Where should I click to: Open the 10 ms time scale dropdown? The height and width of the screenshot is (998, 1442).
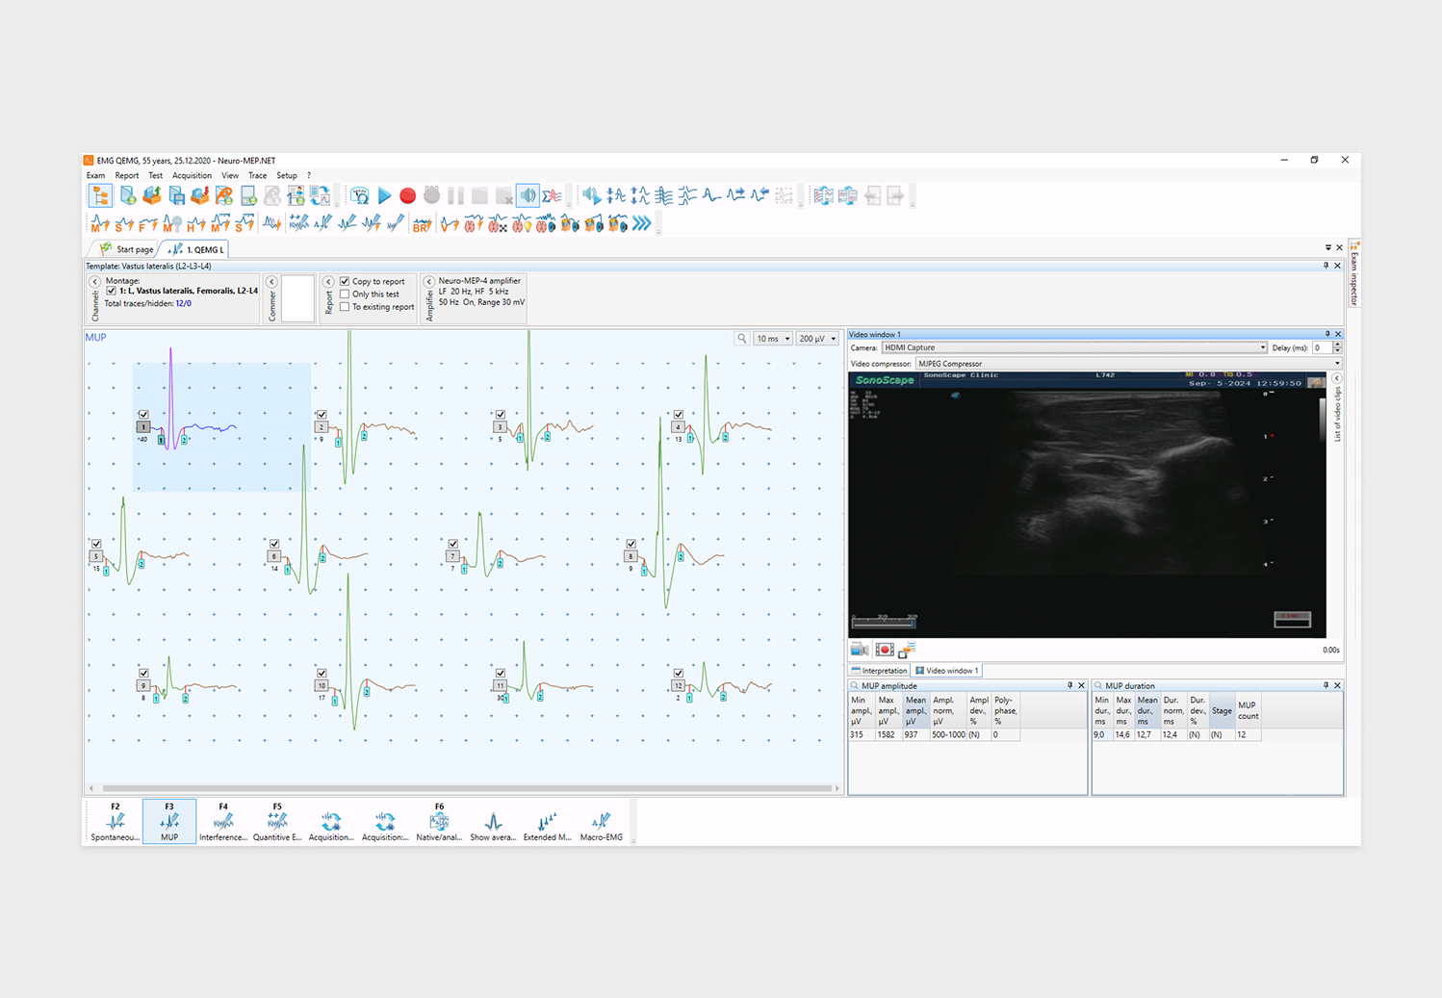point(773,339)
